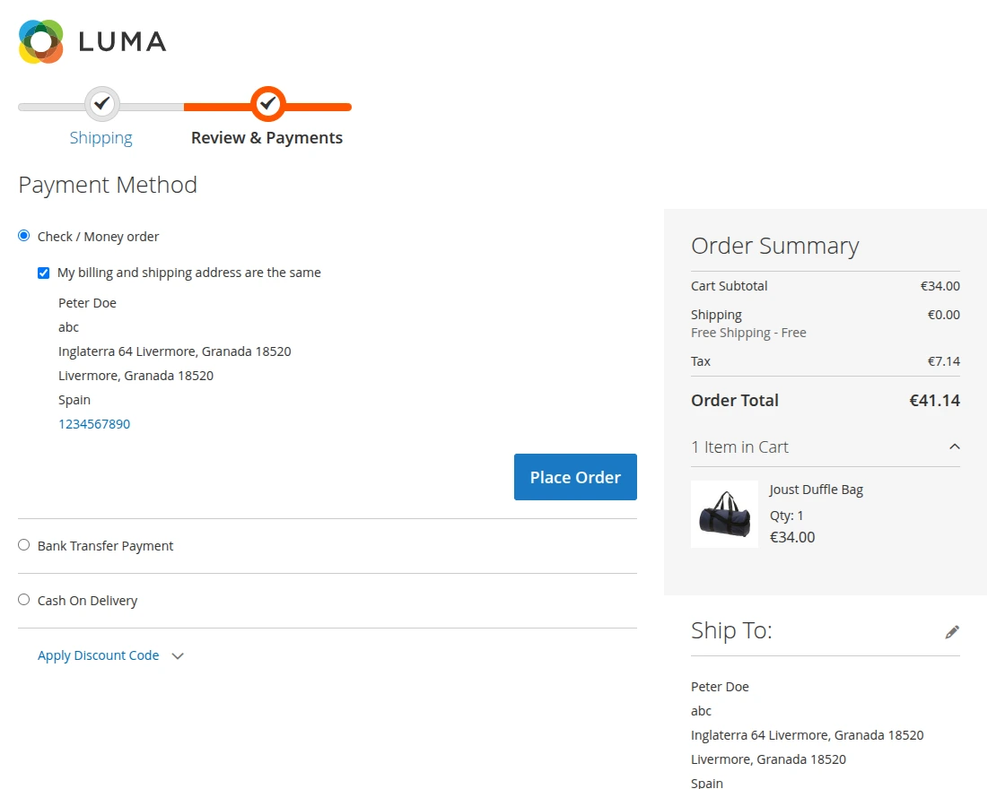Screen dimensions: 1005x789
Task: Click the Review & Payments step label
Action: pos(267,137)
